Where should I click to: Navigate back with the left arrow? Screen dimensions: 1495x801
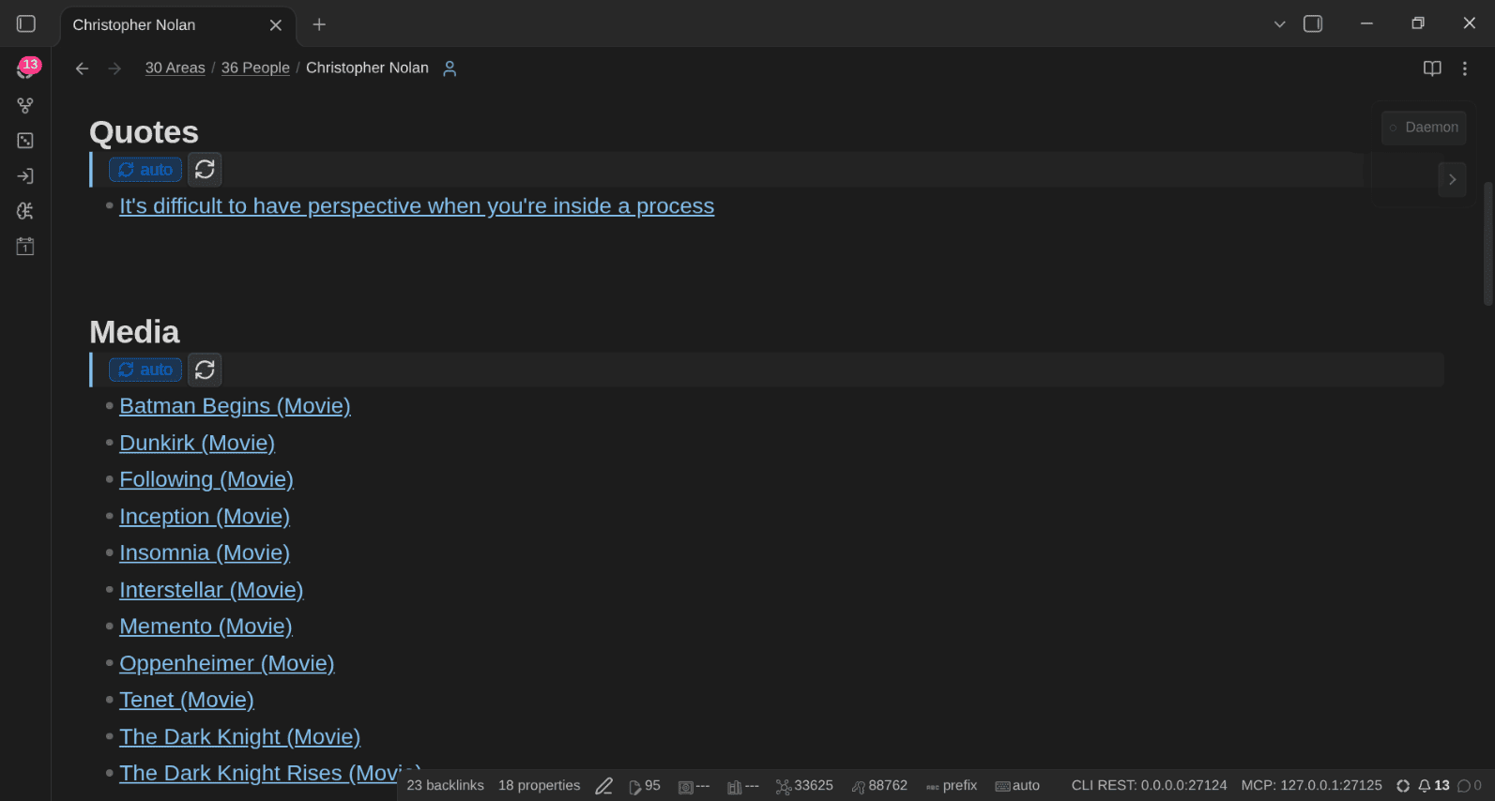tap(82, 68)
